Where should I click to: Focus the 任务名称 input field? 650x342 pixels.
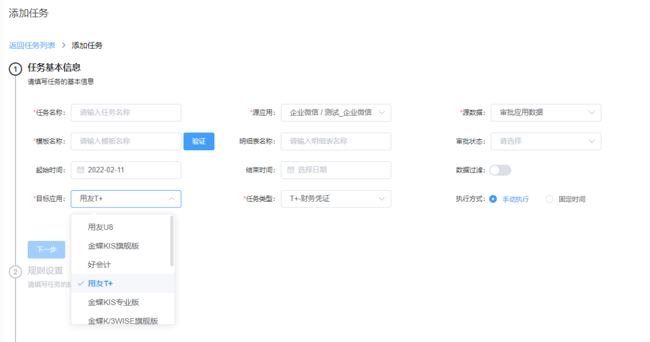[x=126, y=113]
